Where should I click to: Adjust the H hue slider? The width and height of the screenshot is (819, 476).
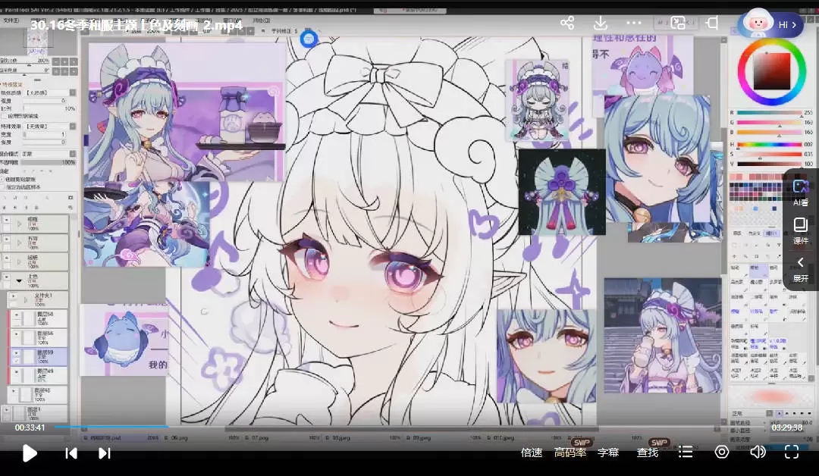(x=770, y=145)
